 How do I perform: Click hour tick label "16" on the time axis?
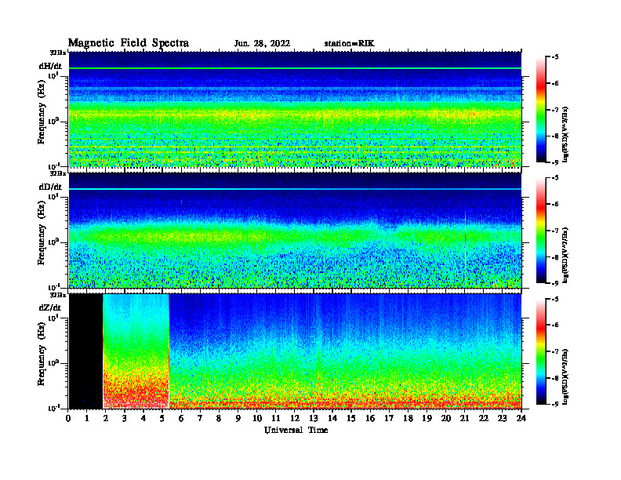370,419
